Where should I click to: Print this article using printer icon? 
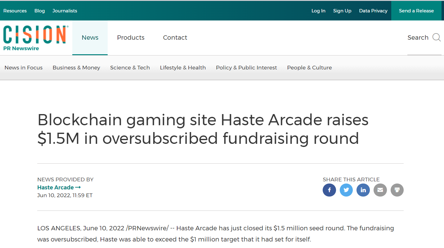pos(397,190)
